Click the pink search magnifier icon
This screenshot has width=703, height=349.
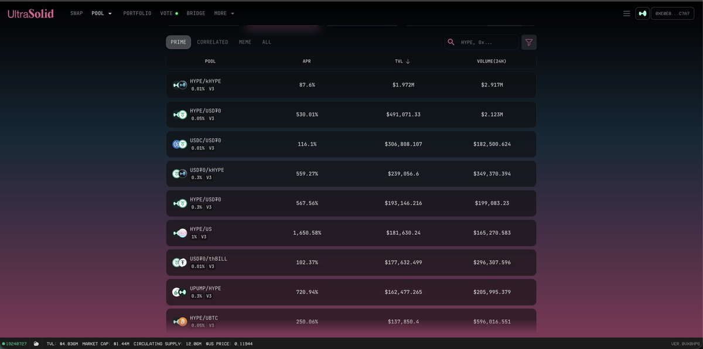pyautogui.click(x=451, y=42)
